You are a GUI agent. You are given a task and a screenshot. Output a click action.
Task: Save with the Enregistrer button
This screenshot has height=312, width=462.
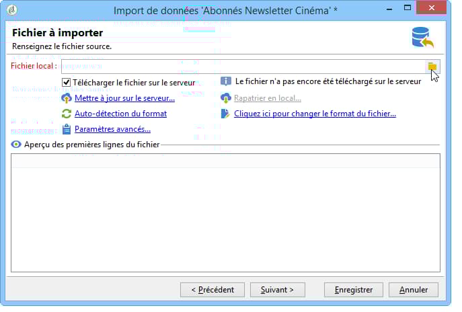coord(354,290)
